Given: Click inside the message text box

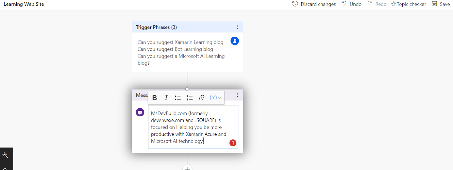Looking at the screenshot, I should (193, 127).
